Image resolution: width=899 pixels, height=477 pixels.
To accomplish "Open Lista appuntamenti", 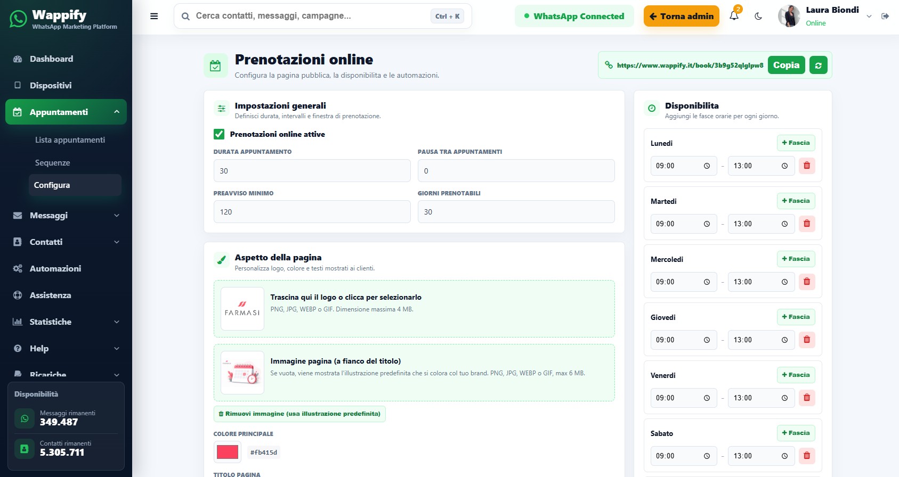I will (x=70, y=140).
